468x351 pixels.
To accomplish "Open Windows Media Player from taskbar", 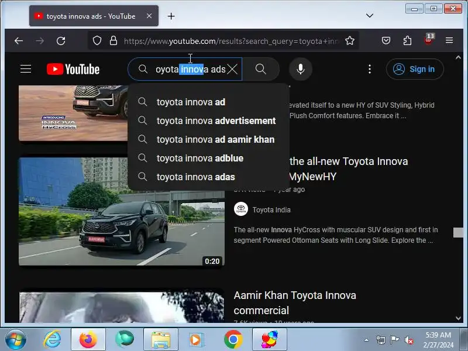I will (197, 339).
